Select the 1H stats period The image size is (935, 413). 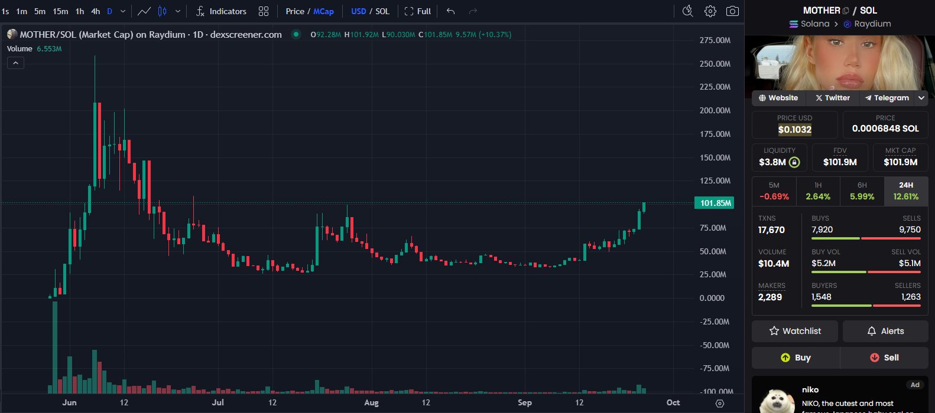[818, 191]
